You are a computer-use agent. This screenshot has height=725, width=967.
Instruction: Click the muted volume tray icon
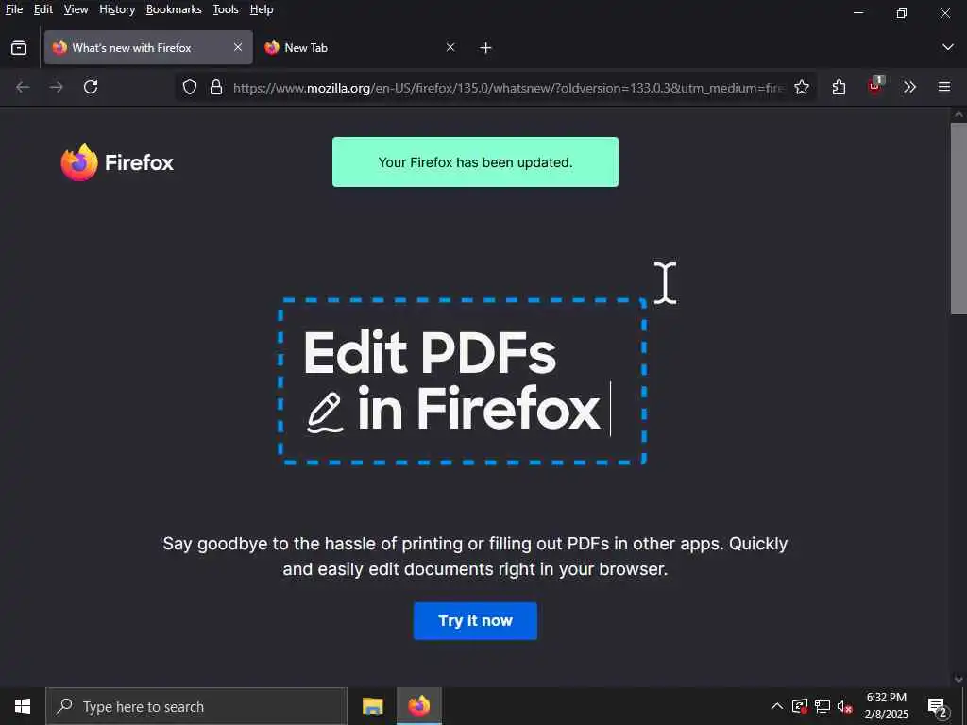845,706
